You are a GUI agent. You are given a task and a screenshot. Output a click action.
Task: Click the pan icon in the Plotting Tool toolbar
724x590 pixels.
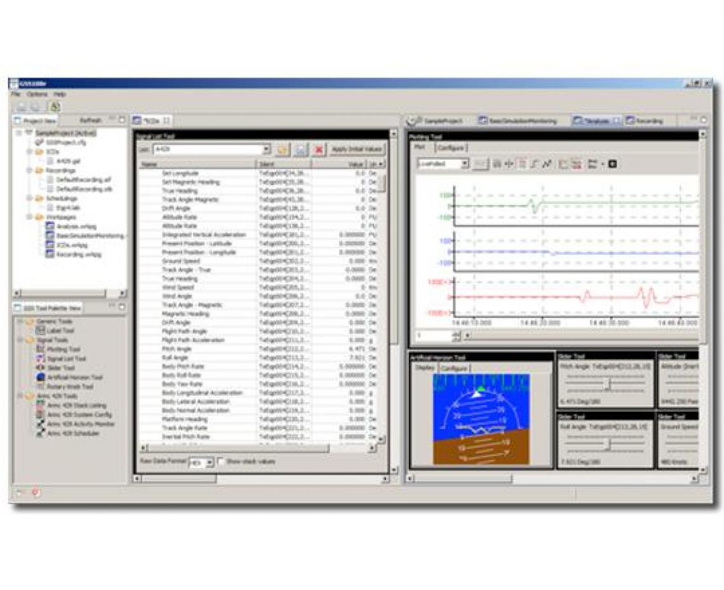click(x=509, y=164)
